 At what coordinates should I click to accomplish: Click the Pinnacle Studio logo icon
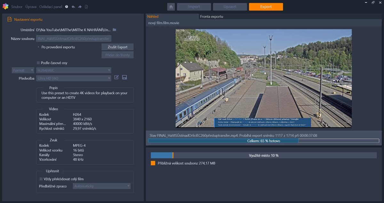click(5, 6)
